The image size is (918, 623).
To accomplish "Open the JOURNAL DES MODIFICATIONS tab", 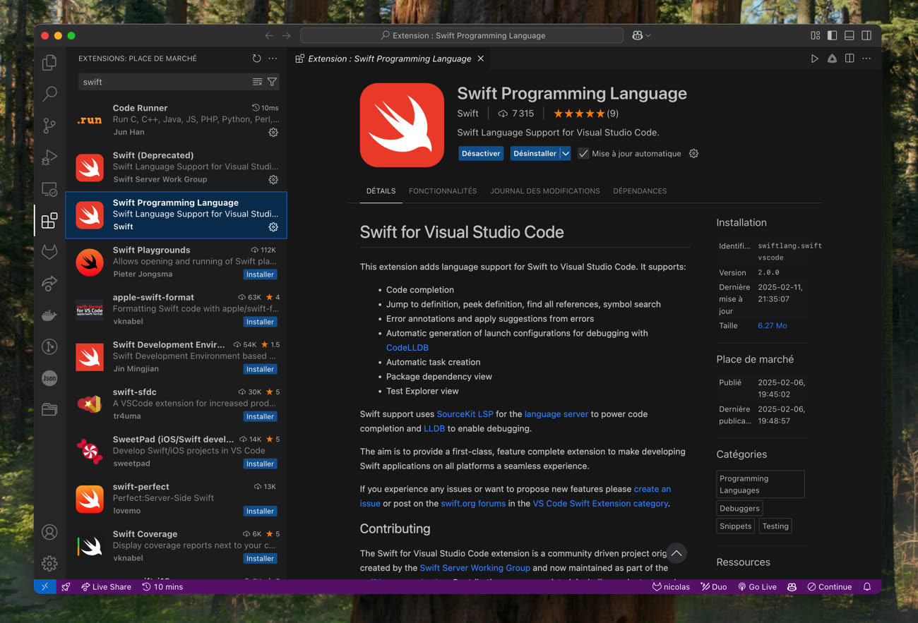I will click(x=545, y=190).
